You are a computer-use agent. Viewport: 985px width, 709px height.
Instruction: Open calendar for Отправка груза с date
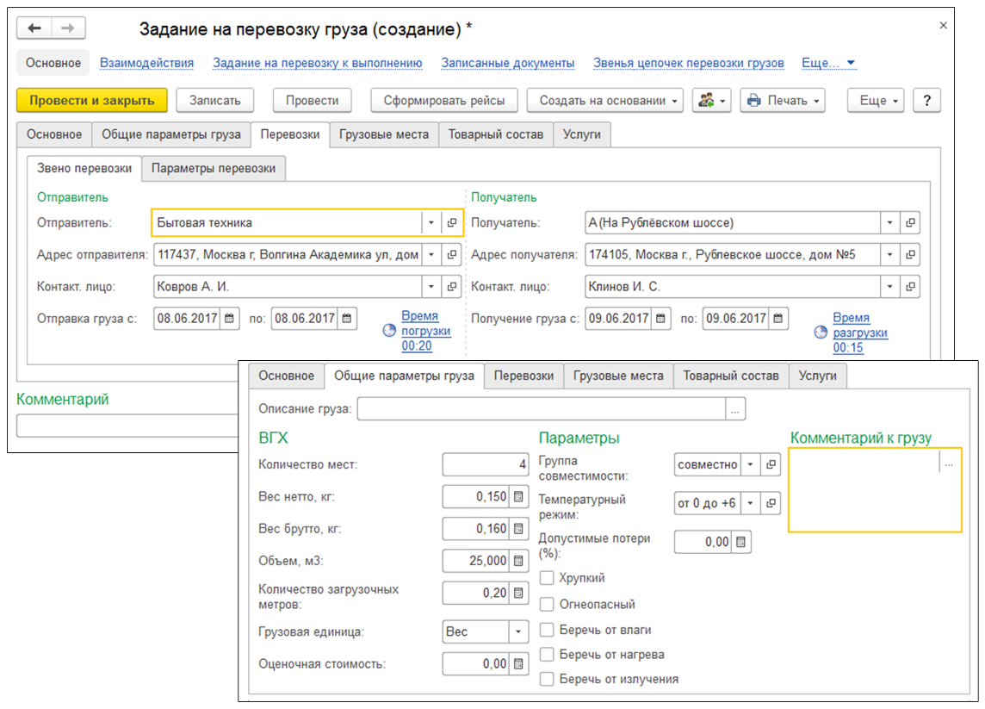(x=229, y=319)
